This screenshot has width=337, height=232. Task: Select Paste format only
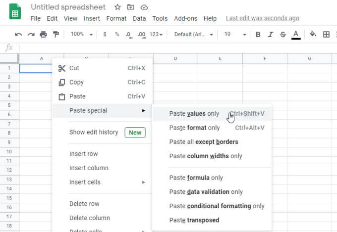(194, 128)
